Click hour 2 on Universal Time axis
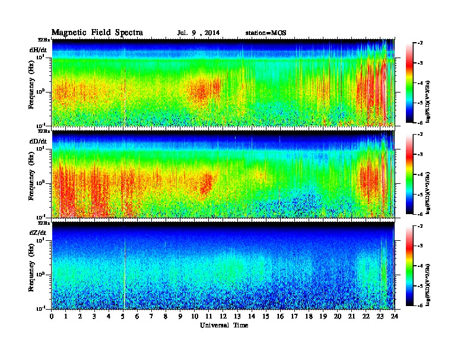 coord(80,317)
